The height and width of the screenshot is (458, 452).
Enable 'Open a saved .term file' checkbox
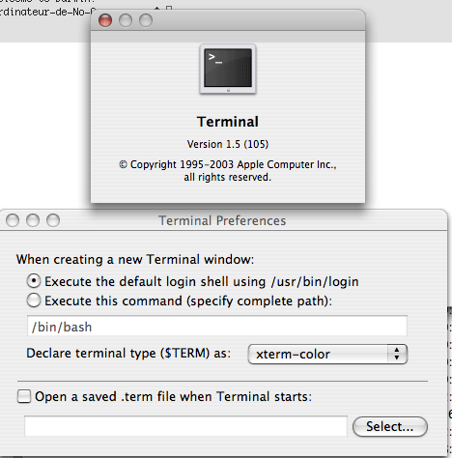coord(24,396)
